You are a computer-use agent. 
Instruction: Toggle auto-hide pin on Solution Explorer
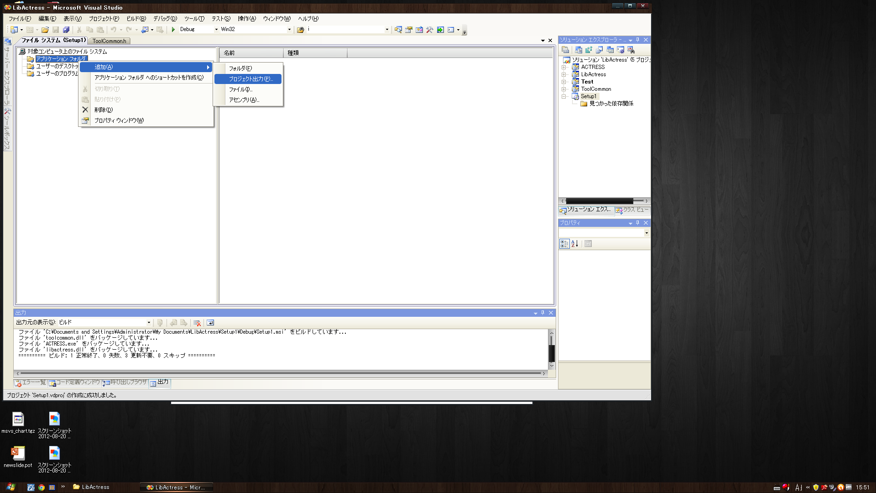click(638, 40)
